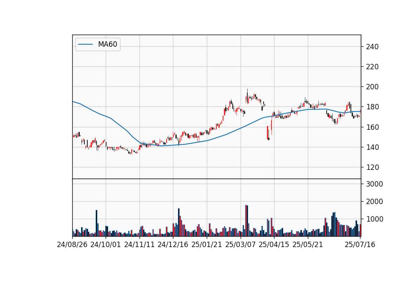Click the MA60 legend label

107,44
